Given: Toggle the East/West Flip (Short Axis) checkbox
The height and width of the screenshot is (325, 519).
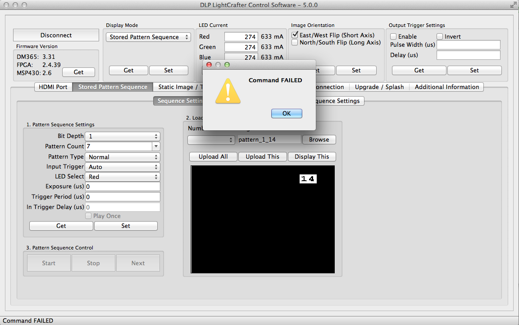Looking at the screenshot, I should (295, 35).
